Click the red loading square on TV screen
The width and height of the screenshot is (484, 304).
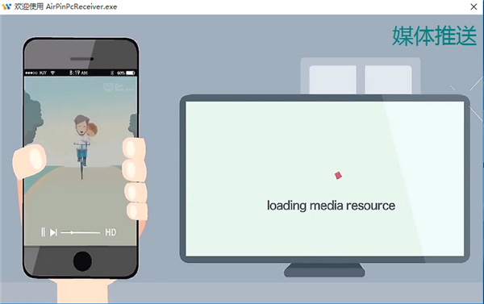(x=338, y=175)
